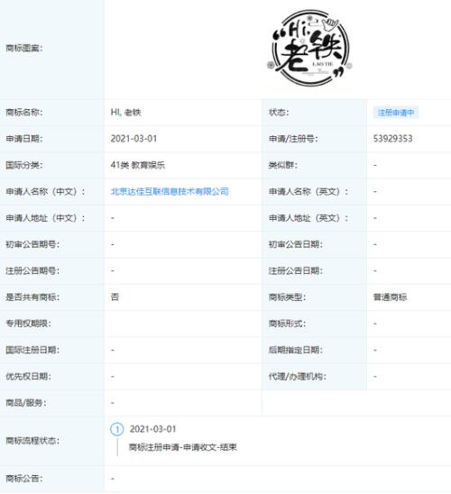This screenshot has height=494, width=451.
Task: Click the 商品/服务 row label
Action: 26,403
